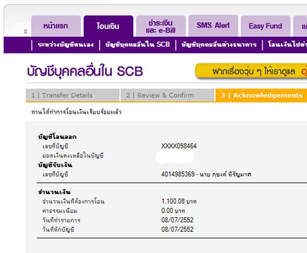
Task: Open the หน้าแรก home tab
Action: (56, 26)
